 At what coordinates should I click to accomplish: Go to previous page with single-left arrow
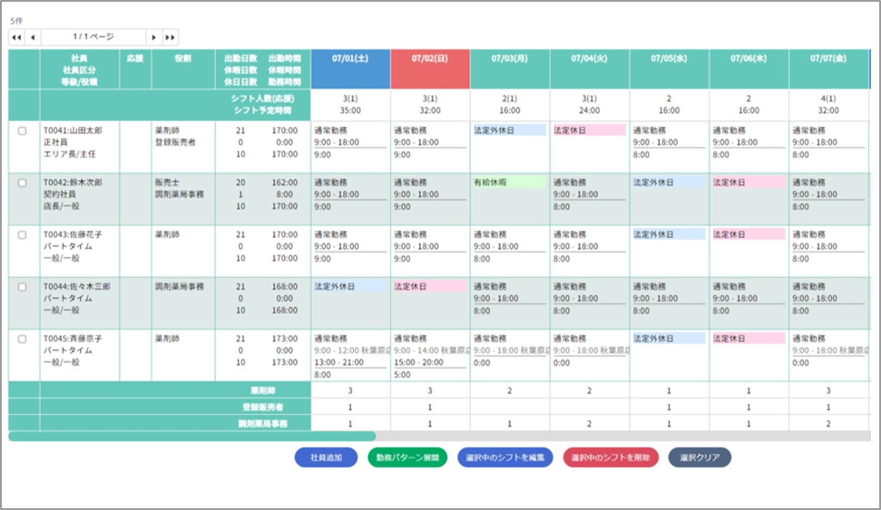click(33, 37)
